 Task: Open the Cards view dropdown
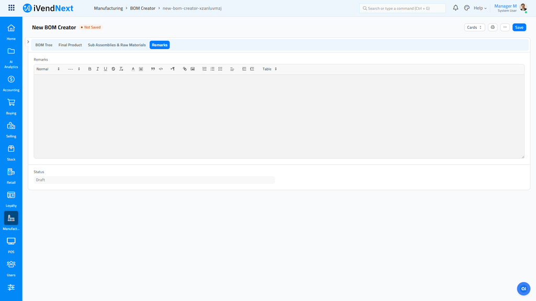474,27
